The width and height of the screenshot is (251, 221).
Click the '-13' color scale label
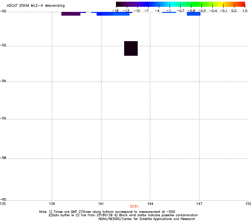point(126,11)
